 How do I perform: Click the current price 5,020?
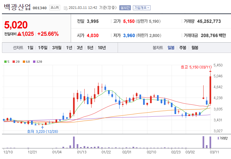tap(16, 25)
